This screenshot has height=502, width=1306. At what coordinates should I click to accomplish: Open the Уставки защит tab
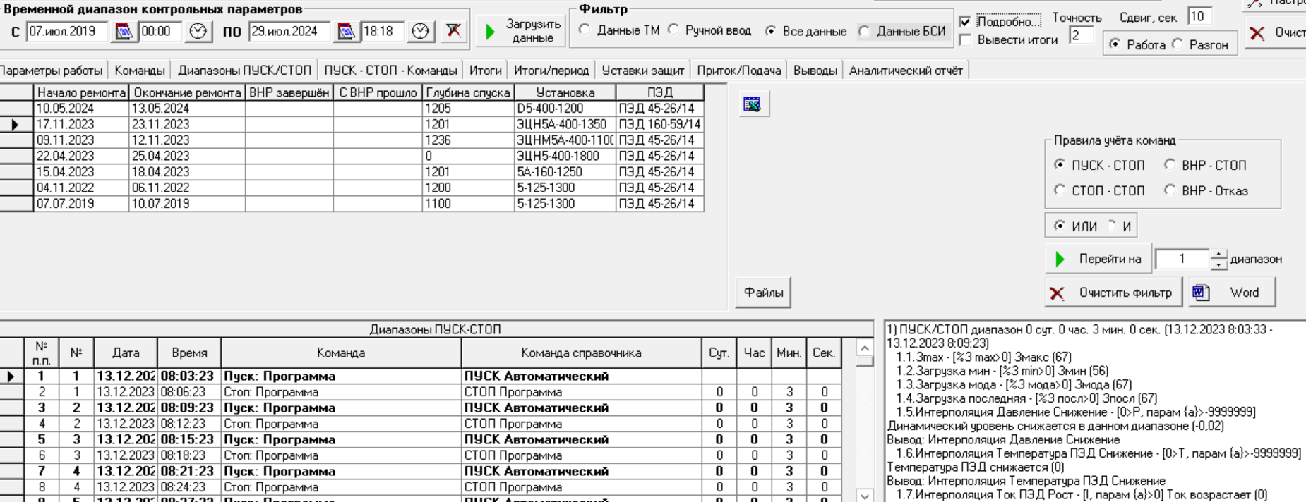642,71
